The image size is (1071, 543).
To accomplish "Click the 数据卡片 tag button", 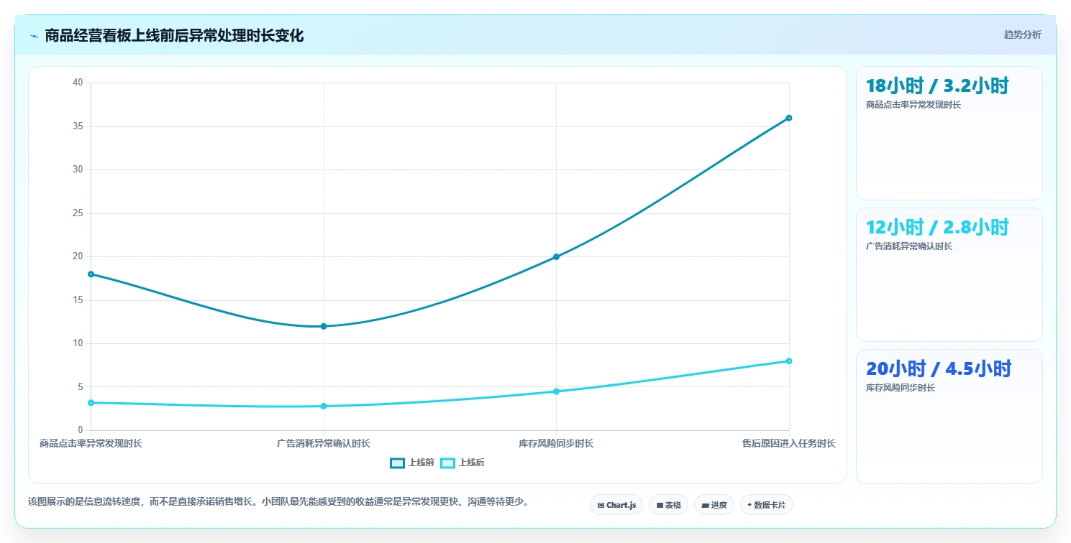I will 767,505.
